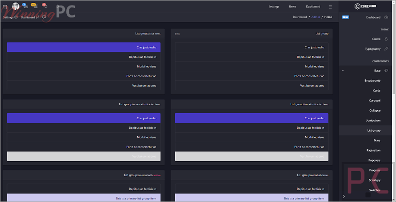Click Vestibulum at eros in List group card
396x202 pixels.
251,86
